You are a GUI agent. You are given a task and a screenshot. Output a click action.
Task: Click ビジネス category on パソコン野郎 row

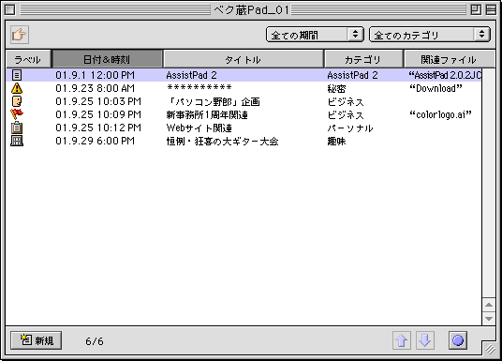(346, 101)
